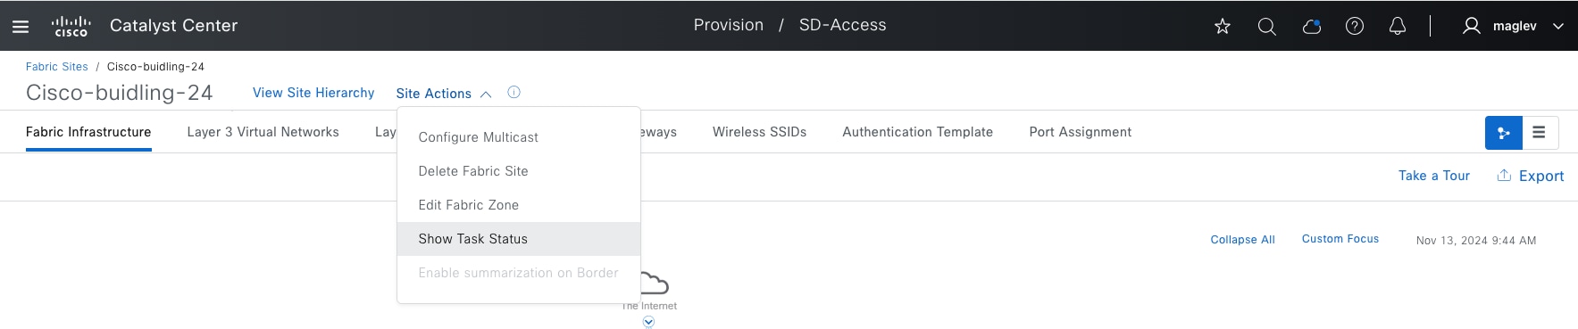Click View Site Hierarchy link

[x=313, y=93]
